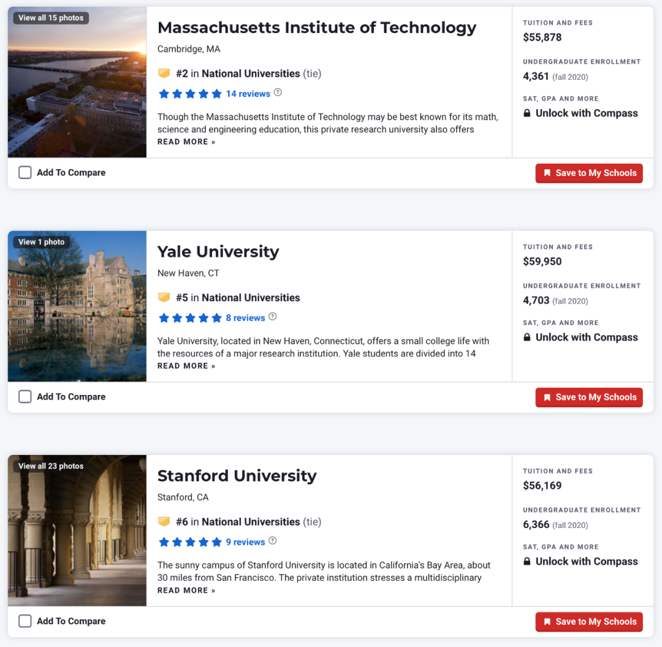662x647 pixels.
Task: Check Add To Compare for MIT
Action: (x=25, y=173)
